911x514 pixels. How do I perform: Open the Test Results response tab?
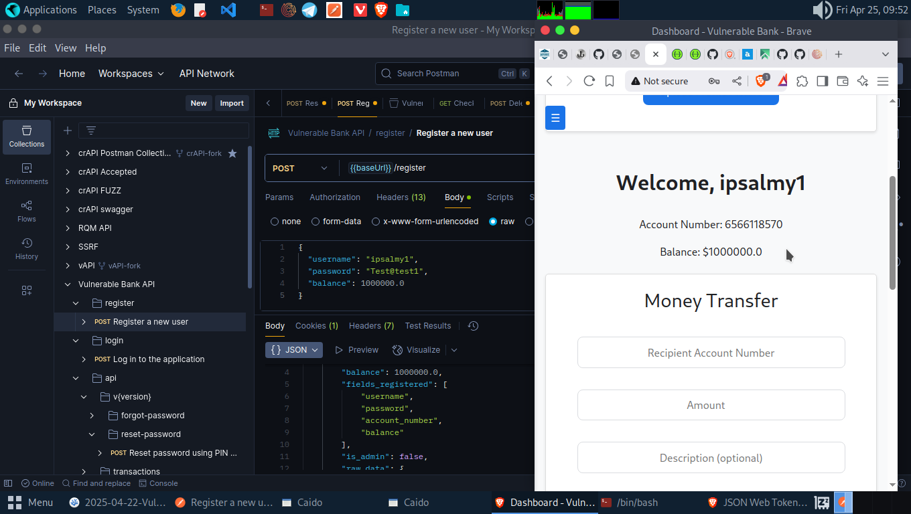coord(428,326)
